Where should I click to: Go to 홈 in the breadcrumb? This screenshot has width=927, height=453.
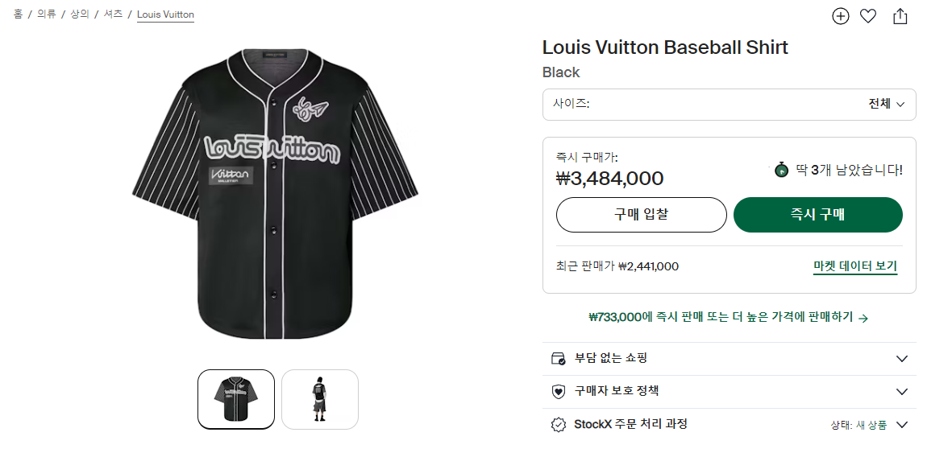pyautogui.click(x=18, y=14)
